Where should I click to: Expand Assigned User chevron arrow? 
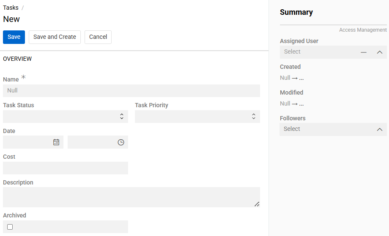380,52
